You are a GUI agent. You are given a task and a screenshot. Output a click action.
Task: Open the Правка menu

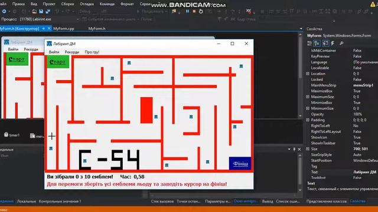coord(18,4)
